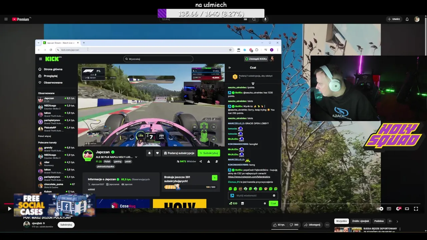Click the KICK logo
Screen dimensions: 427x240
[53, 59]
